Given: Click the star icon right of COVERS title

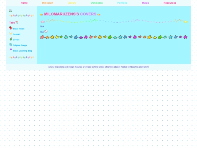Looking at the screenshot, I should (99, 15).
